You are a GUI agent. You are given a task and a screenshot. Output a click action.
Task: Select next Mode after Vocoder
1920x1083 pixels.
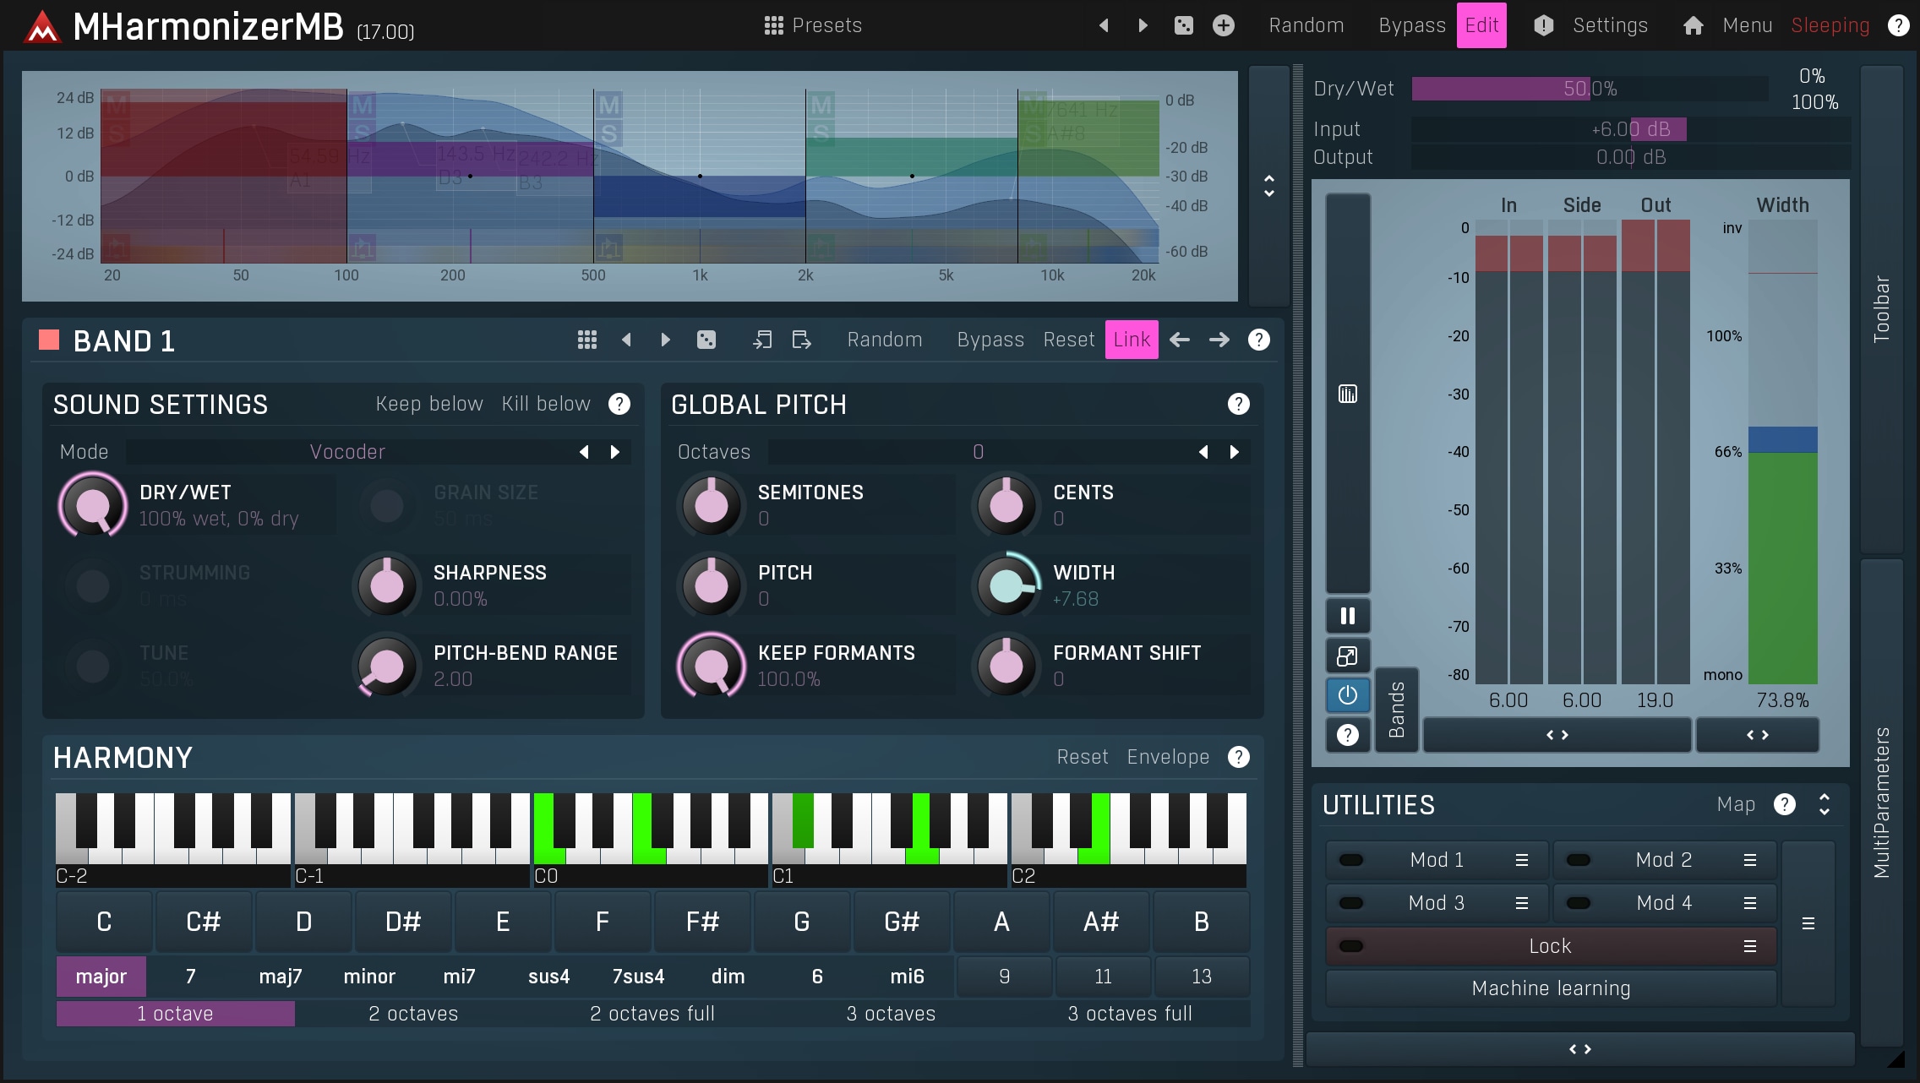pos(615,452)
